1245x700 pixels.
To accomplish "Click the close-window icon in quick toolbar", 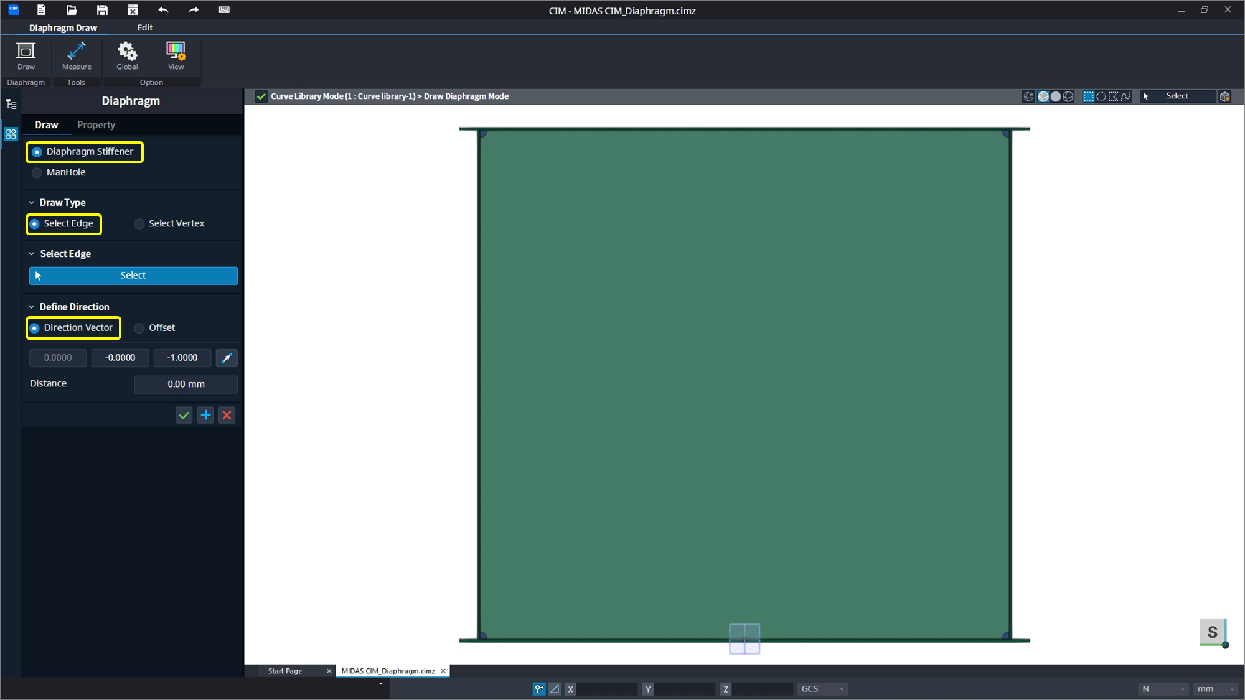I will tap(133, 10).
